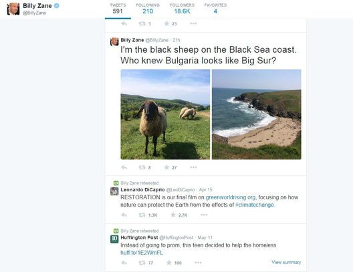The height and width of the screenshot is (272, 353).
Task: Open more options on the Bulgaria tweet
Action: (193, 167)
